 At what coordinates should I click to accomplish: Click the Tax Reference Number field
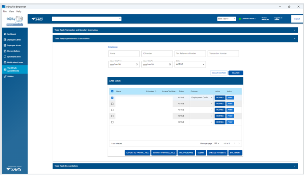coord(190,54)
